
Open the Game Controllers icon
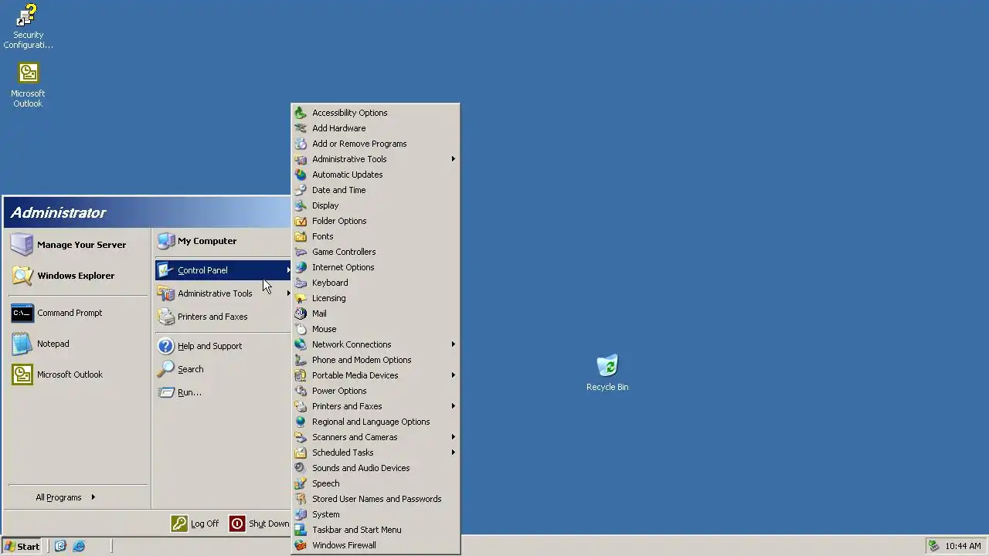pyautogui.click(x=301, y=252)
